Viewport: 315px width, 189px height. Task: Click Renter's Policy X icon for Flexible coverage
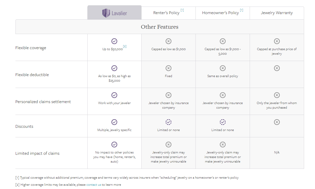(168, 41)
